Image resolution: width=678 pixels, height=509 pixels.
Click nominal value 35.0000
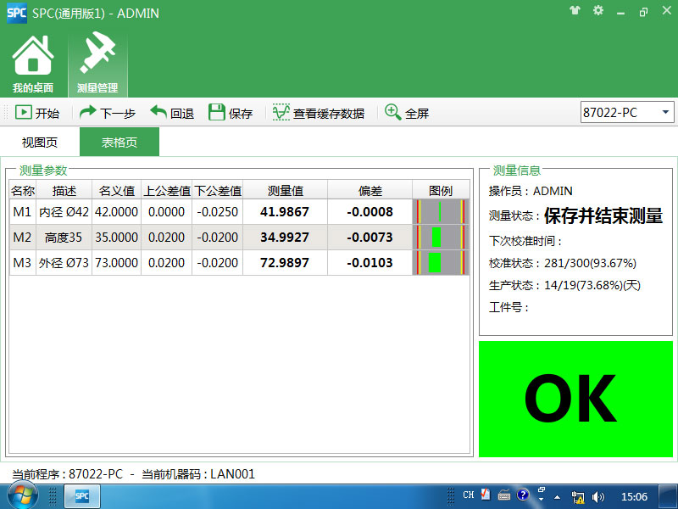[x=116, y=238]
